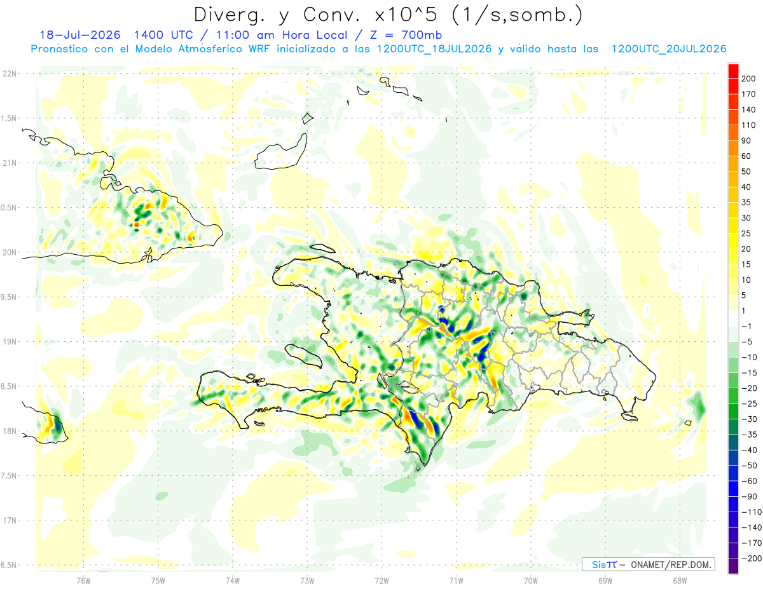Click the colorbar value -200
Image resolution: width=763 pixels, height=589 pixels.
[x=753, y=559]
